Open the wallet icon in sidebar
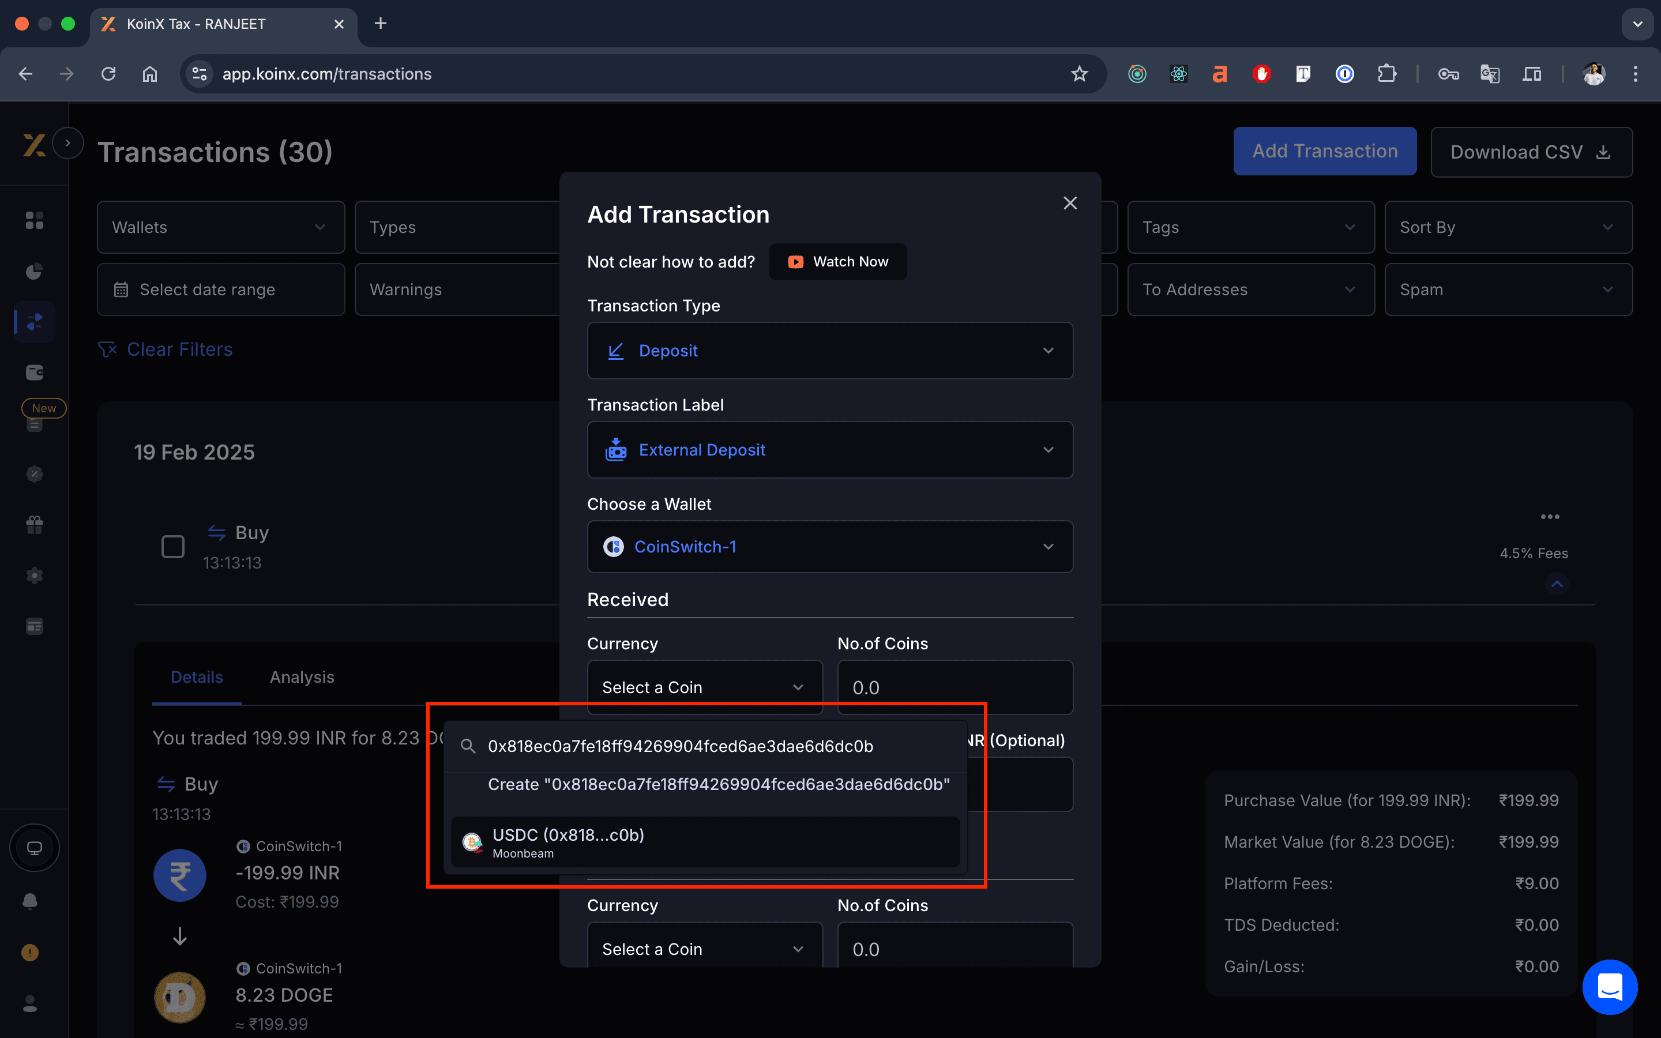This screenshot has height=1038, width=1661. coord(35,373)
